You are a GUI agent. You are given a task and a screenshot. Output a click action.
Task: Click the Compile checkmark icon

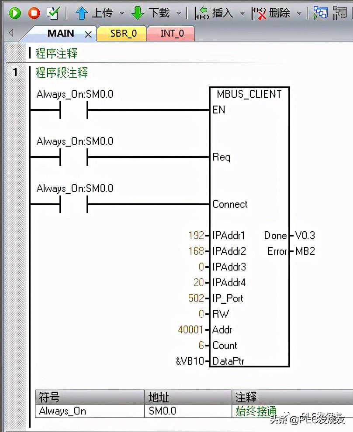pos(53,13)
